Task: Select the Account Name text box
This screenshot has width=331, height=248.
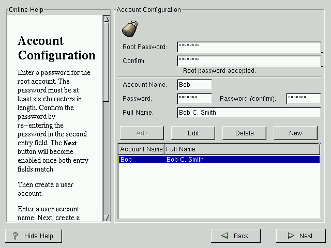Action: tap(194, 85)
